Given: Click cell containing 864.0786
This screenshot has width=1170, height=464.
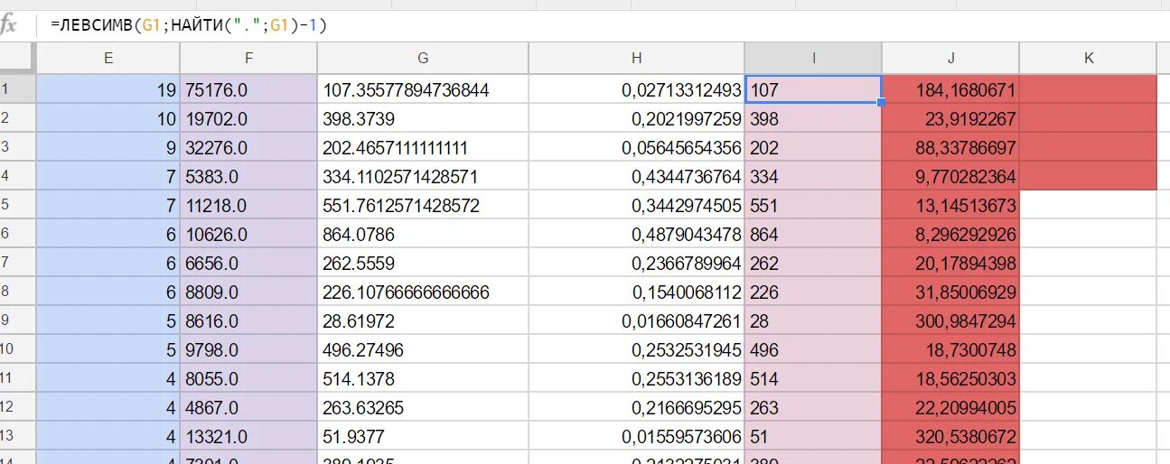Looking at the screenshot, I should pyautogui.click(x=423, y=234).
